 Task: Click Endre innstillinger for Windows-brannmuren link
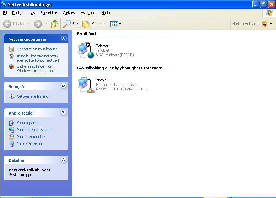[x=35, y=68]
